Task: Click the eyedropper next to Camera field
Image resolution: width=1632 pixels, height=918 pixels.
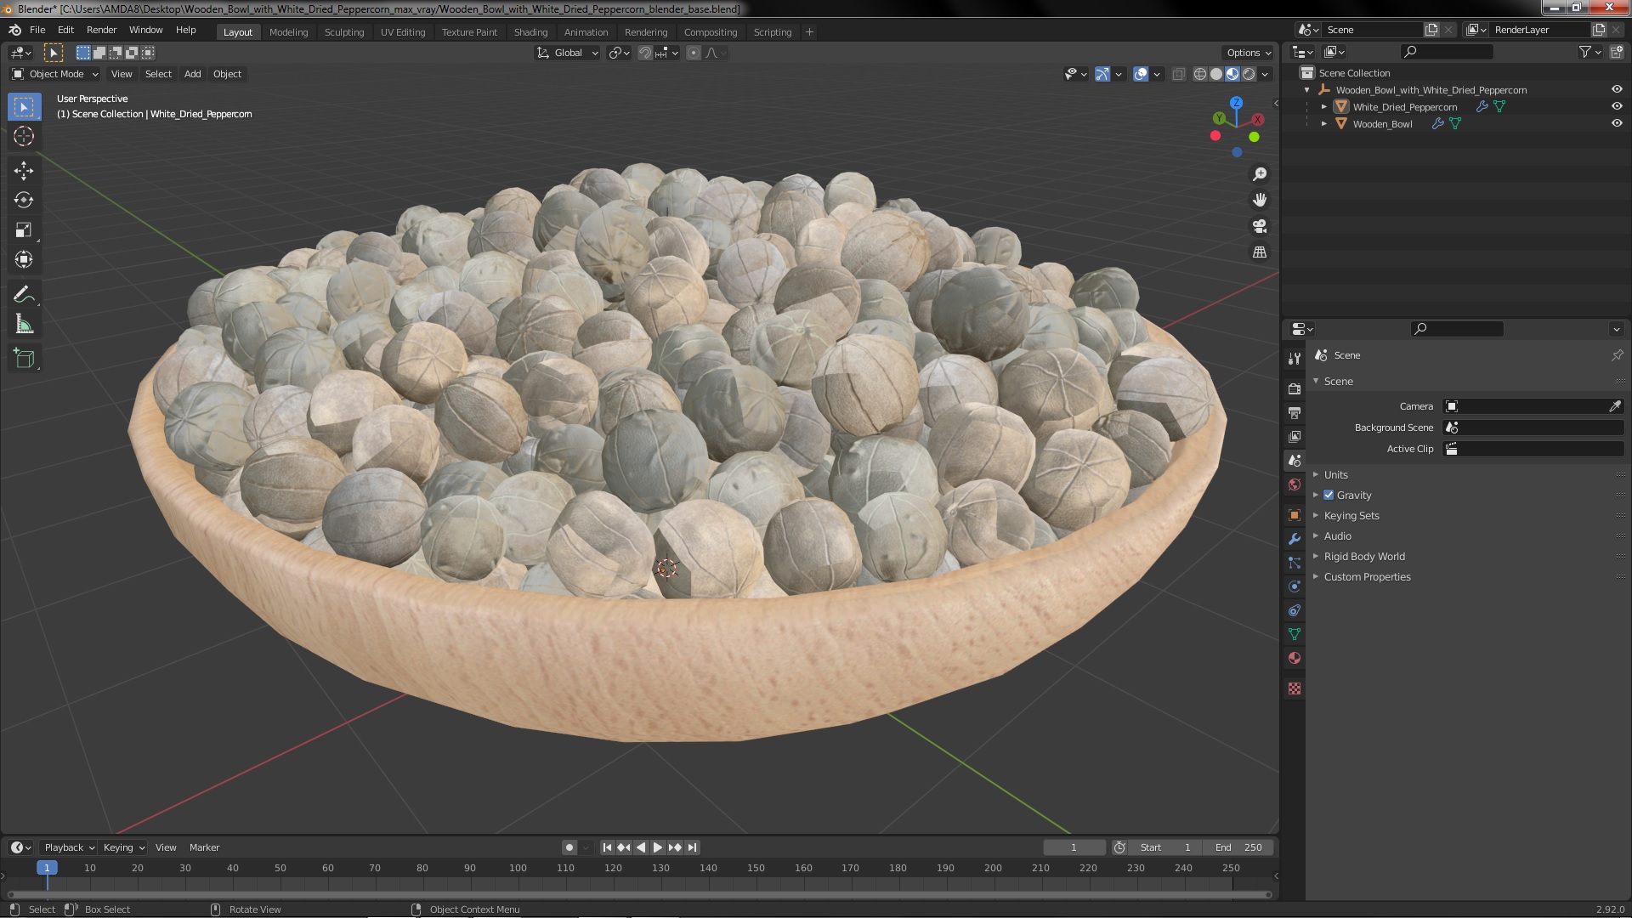Action: click(x=1615, y=406)
